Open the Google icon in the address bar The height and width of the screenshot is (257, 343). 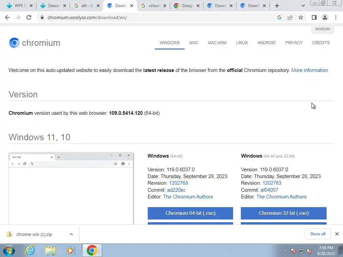click(279, 17)
